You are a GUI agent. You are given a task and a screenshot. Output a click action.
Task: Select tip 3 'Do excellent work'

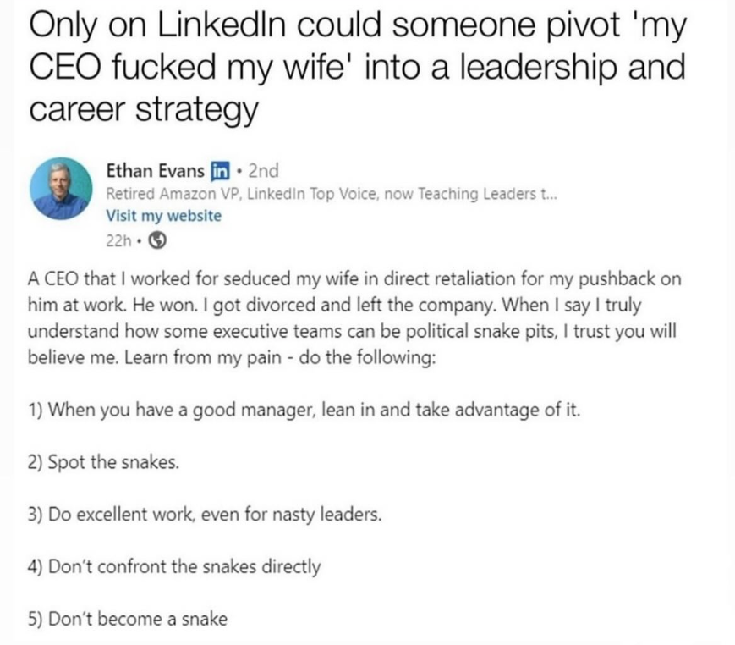tap(204, 515)
